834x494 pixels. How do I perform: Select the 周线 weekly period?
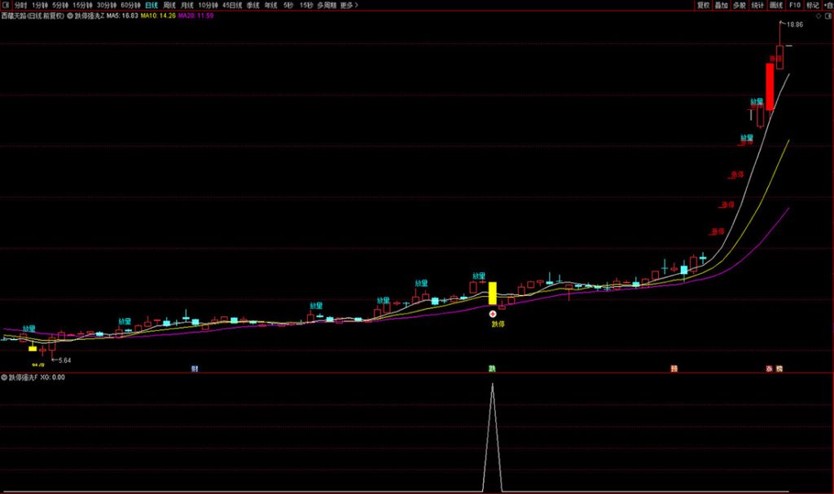click(x=169, y=5)
